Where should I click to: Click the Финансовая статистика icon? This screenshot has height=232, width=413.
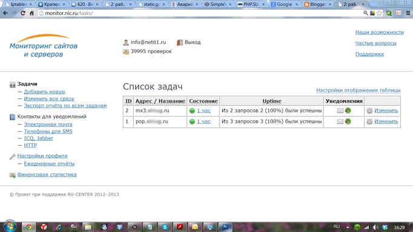pyautogui.click(x=12, y=175)
